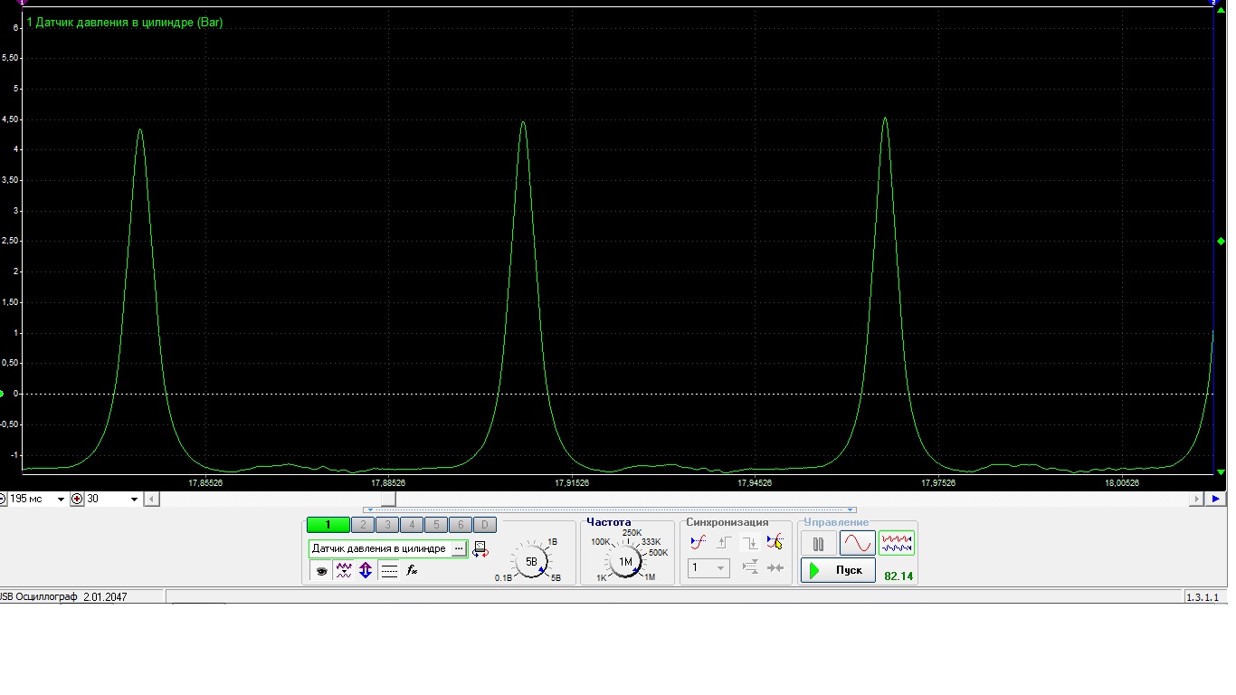Pause the oscilloscope recording
The width and height of the screenshot is (1236, 695).
818,544
